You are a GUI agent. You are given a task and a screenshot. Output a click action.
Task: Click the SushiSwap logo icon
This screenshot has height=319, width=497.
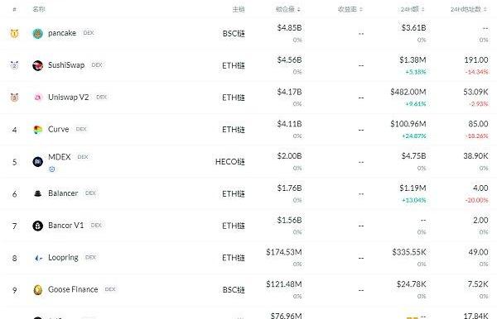pyautogui.click(x=38, y=65)
